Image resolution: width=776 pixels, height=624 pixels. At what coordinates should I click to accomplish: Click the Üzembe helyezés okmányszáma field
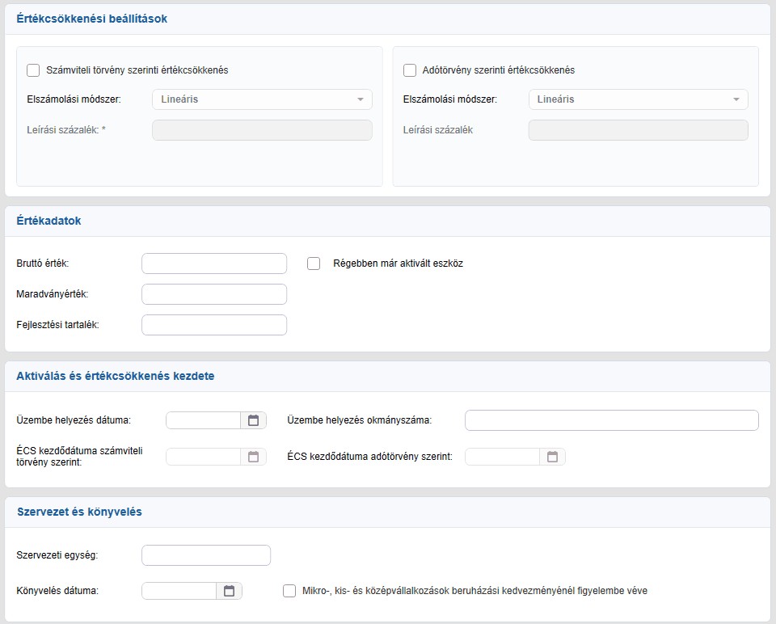(612, 420)
